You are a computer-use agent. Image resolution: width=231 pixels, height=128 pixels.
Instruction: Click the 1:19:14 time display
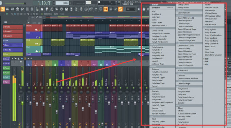(44, 3)
